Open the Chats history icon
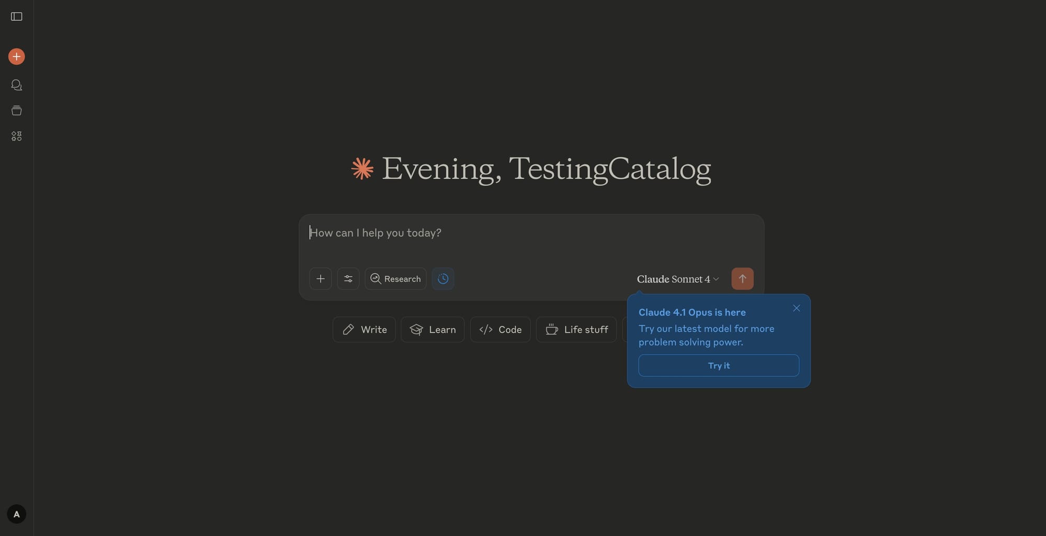The width and height of the screenshot is (1046, 536). click(17, 85)
